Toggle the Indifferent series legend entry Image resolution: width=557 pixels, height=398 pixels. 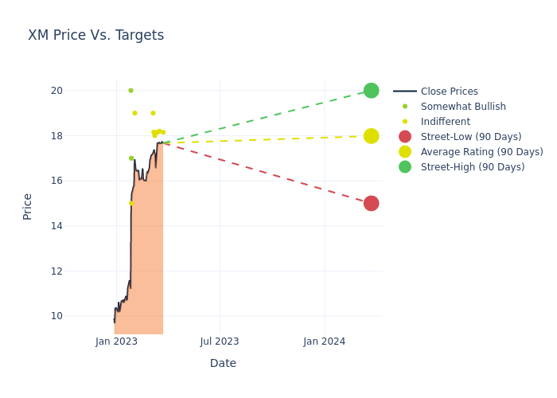point(445,122)
